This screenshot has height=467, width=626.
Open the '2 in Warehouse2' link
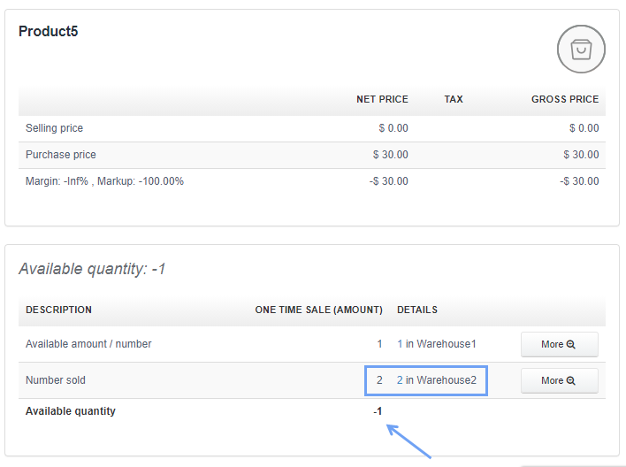click(x=436, y=380)
